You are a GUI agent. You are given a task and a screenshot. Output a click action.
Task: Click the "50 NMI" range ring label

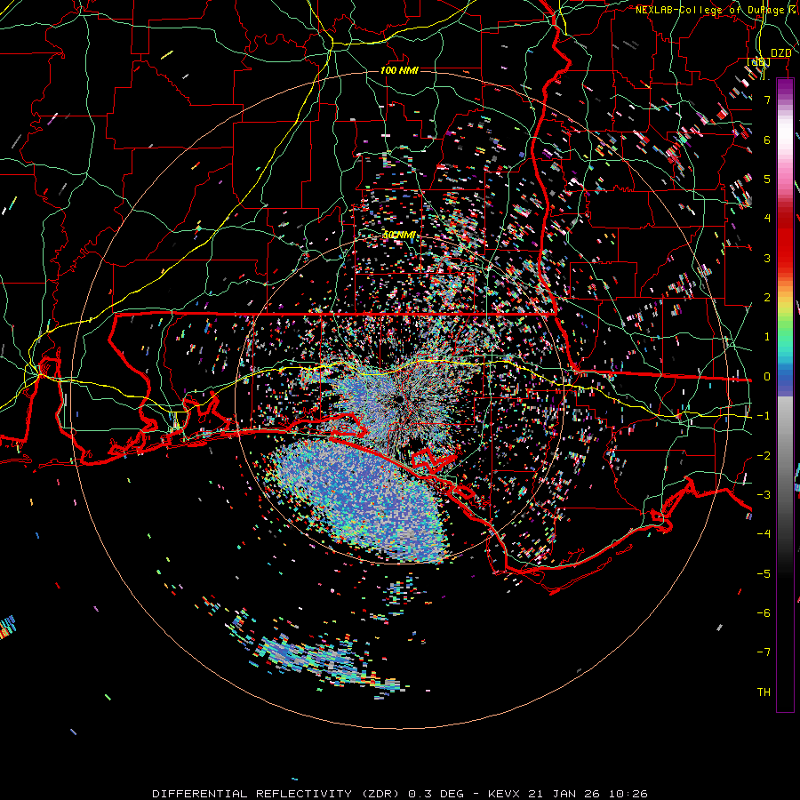pyautogui.click(x=399, y=236)
